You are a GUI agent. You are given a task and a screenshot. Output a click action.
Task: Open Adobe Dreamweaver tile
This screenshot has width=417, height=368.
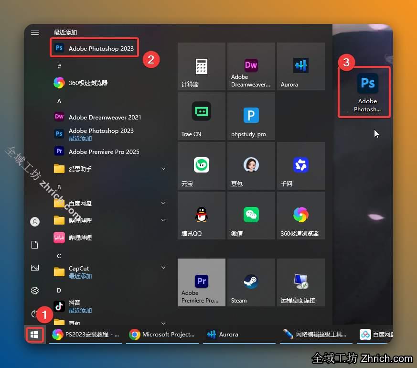(251, 66)
